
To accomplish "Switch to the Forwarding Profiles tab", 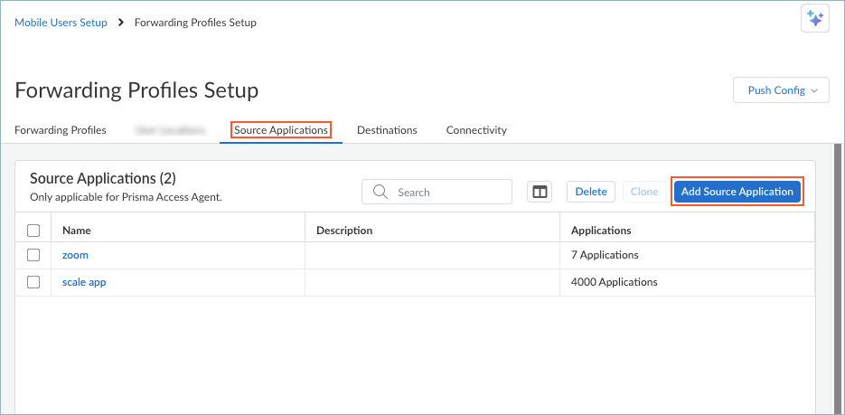I will 61,130.
